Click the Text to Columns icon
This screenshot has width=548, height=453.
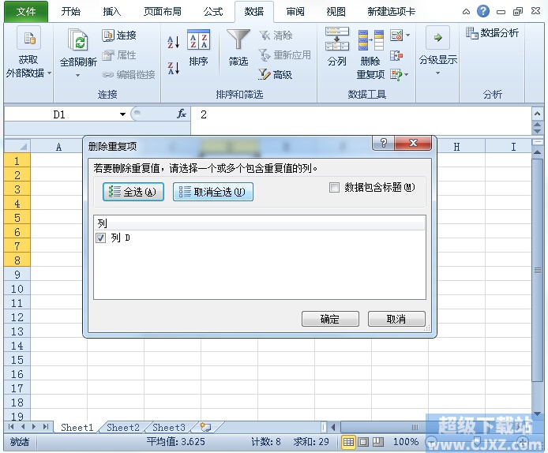tap(337, 39)
